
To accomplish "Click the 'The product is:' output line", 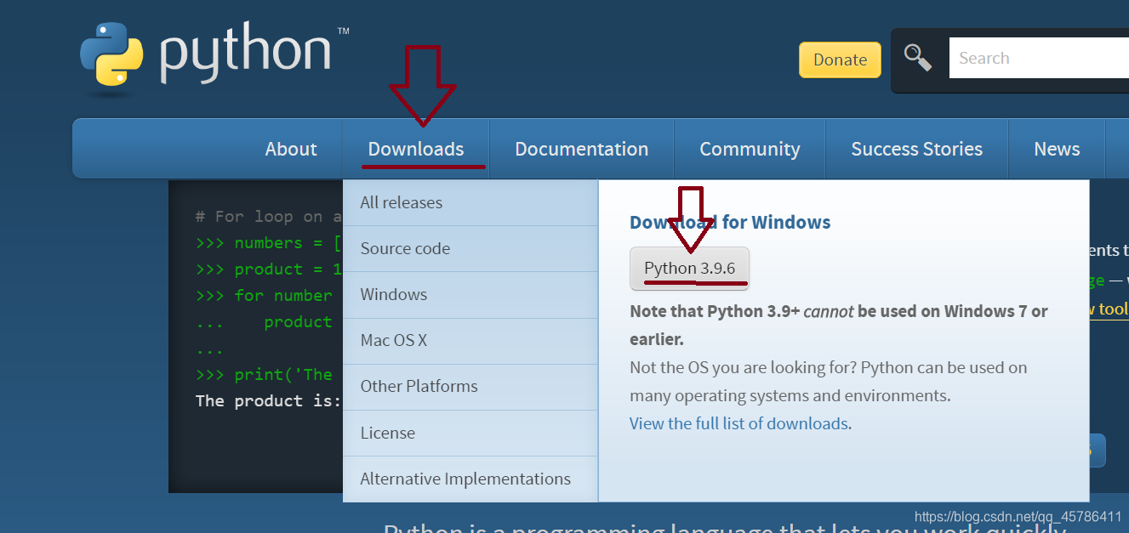I will [x=269, y=400].
